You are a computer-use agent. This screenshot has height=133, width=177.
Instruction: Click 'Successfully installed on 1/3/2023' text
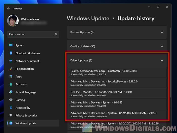[x=88, y=74]
